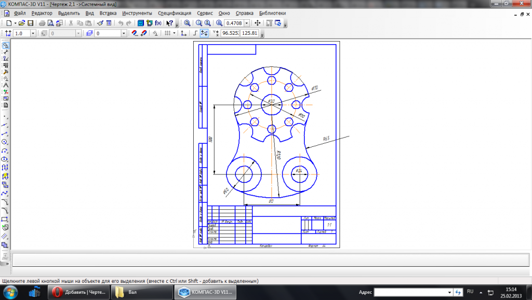
Task: Switch to Opera taskbar button
Action: [78, 292]
